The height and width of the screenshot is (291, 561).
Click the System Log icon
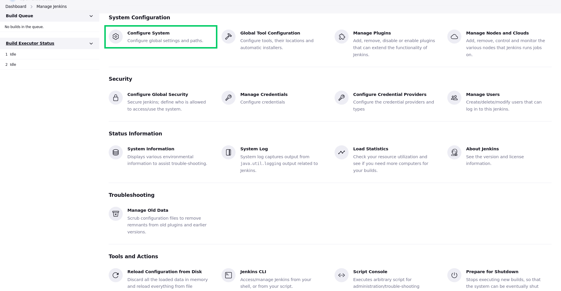tap(228, 152)
